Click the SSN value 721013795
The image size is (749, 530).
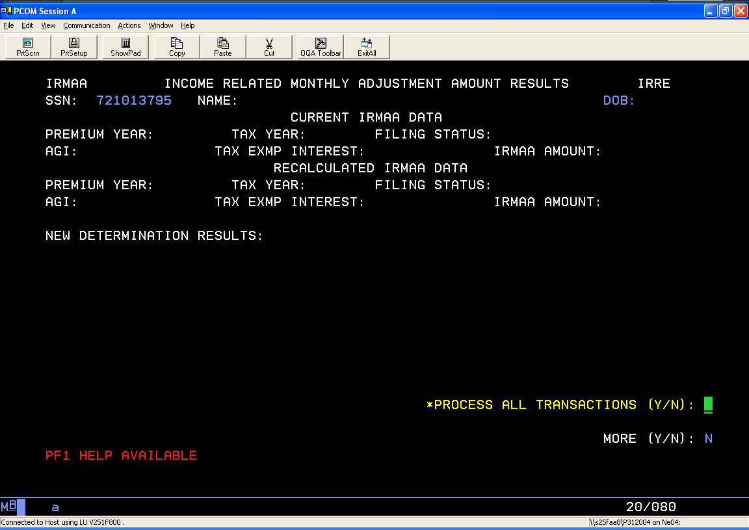[x=134, y=100]
